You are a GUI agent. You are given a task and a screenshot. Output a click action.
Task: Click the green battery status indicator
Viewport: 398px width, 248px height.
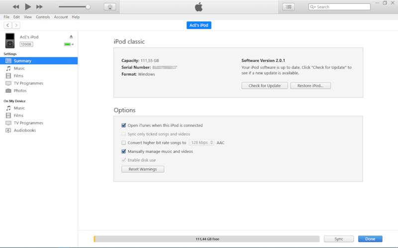pos(69,44)
